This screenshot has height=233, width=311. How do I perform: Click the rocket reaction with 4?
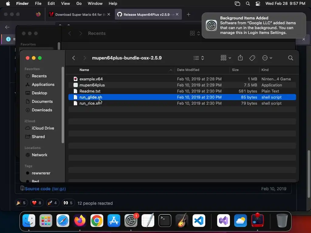pyautogui.click(x=52, y=203)
